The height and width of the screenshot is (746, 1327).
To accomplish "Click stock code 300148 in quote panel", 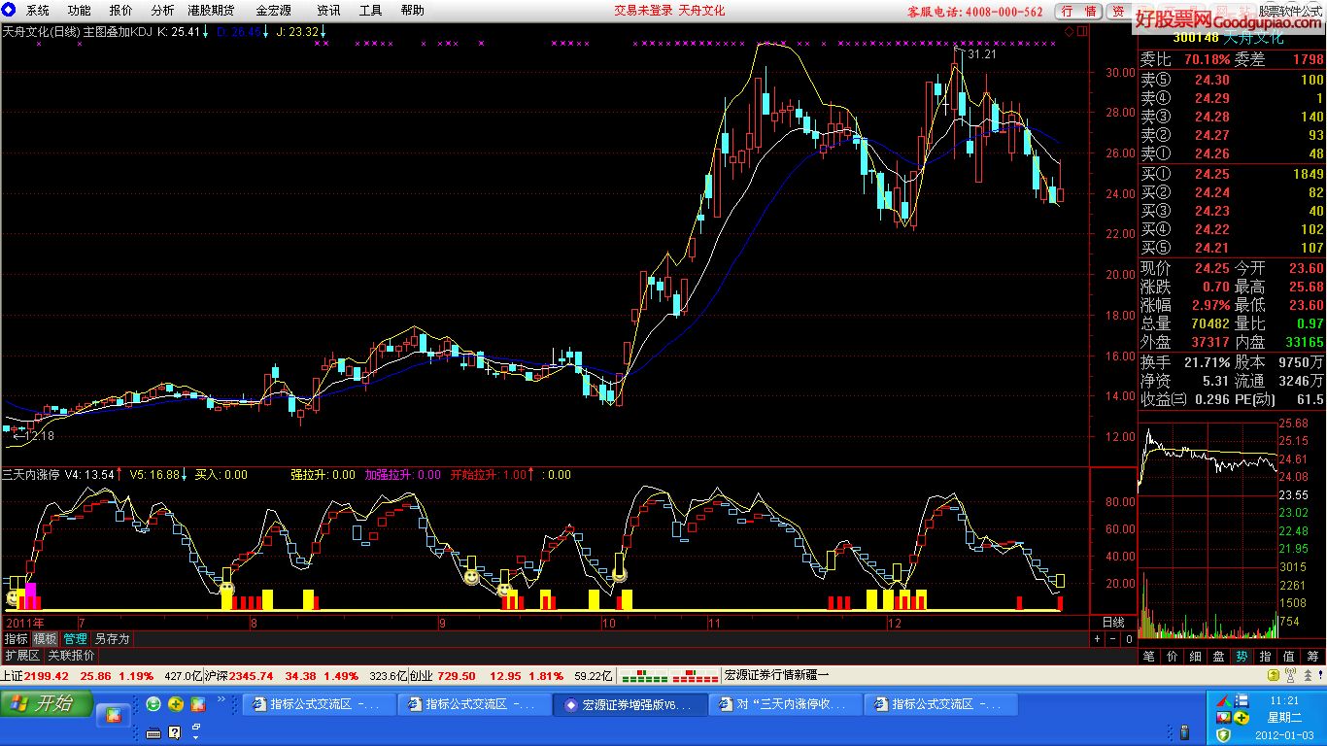I will click(x=1195, y=38).
